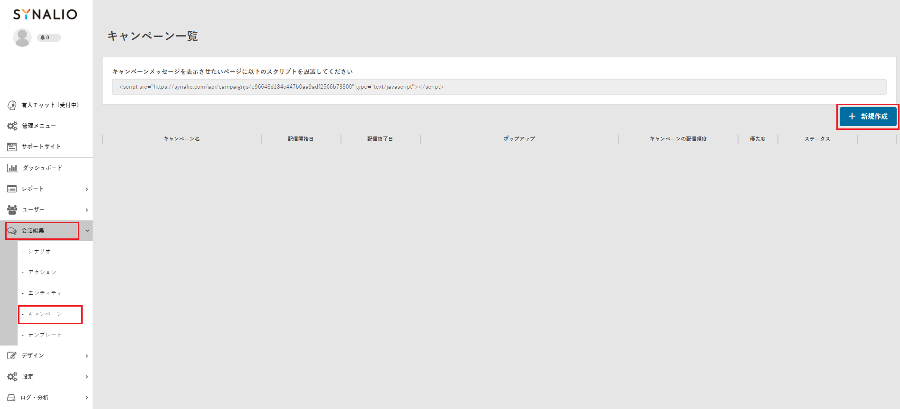Open the user avatar profile
Image resolution: width=900 pixels, height=409 pixels.
coord(22,37)
